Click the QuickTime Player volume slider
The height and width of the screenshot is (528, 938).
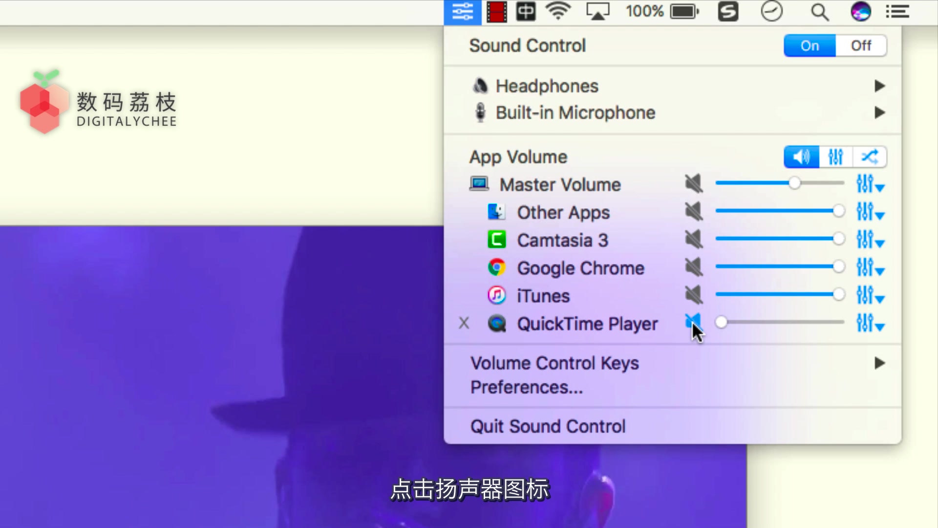coord(780,323)
